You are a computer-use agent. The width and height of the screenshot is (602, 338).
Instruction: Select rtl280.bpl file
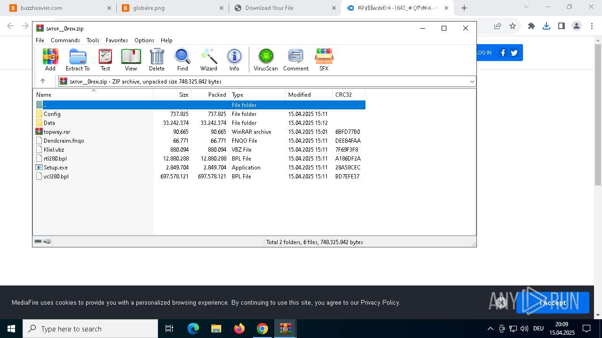pyautogui.click(x=199, y=158)
